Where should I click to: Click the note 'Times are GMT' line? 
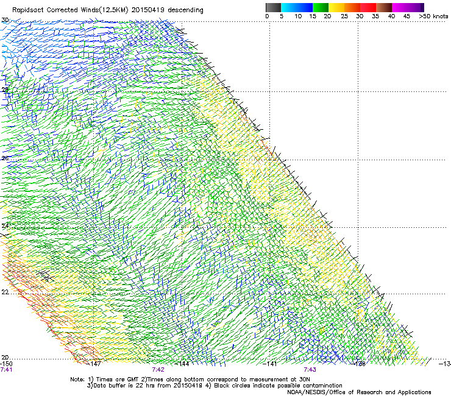(x=190, y=380)
